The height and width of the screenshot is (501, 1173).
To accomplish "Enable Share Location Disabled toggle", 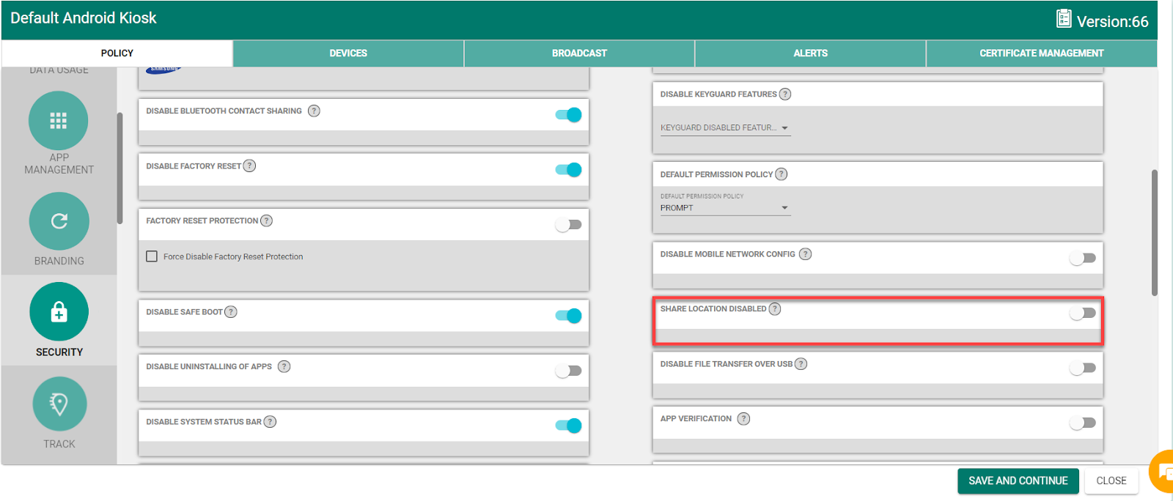I will [x=1083, y=313].
